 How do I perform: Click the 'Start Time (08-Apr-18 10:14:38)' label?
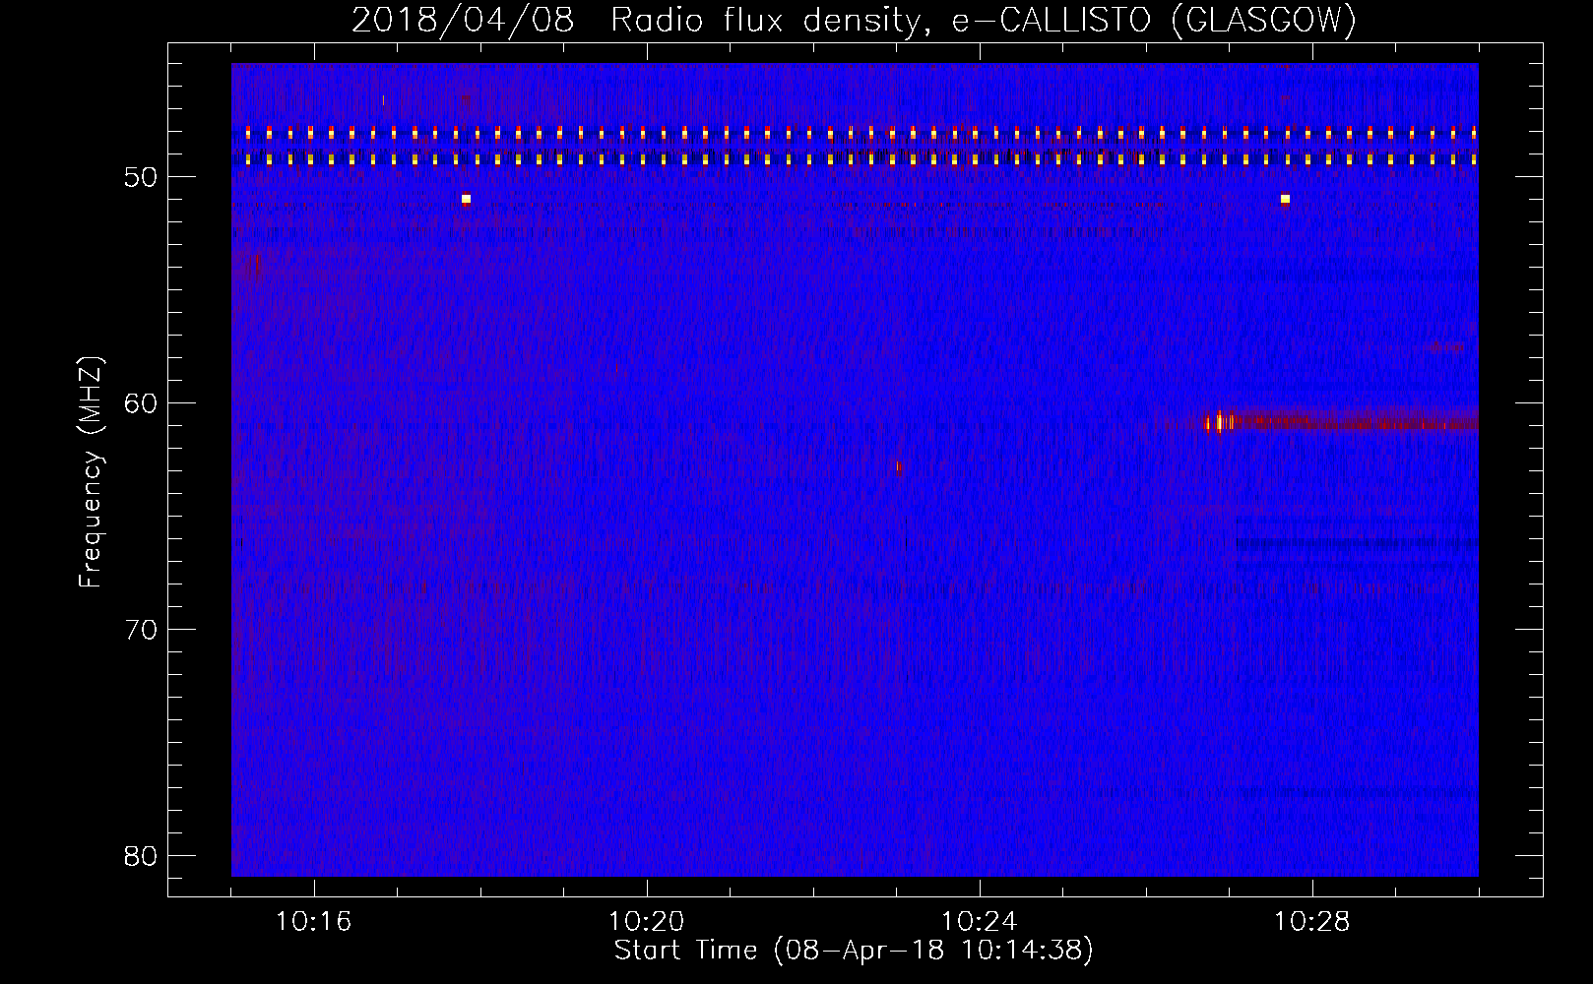854,951
